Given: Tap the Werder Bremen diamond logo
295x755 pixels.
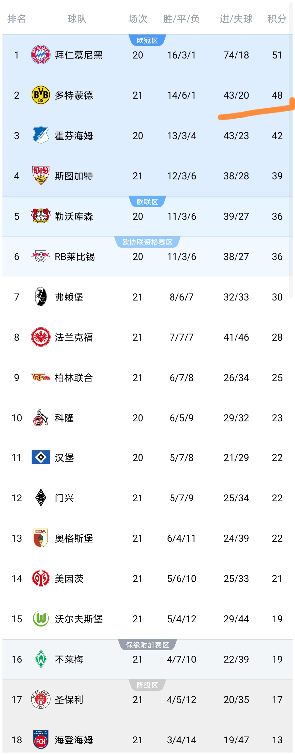Looking at the screenshot, I should point(41,659).
